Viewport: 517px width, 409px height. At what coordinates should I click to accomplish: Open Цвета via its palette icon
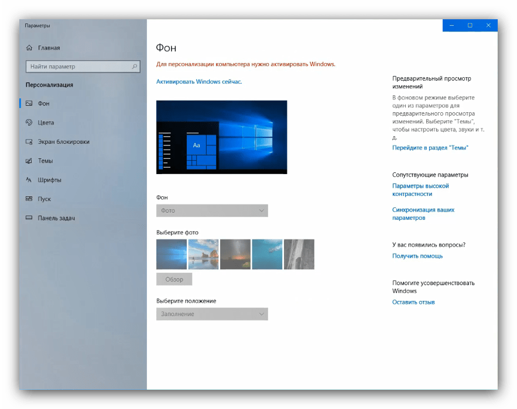(29, 123)
